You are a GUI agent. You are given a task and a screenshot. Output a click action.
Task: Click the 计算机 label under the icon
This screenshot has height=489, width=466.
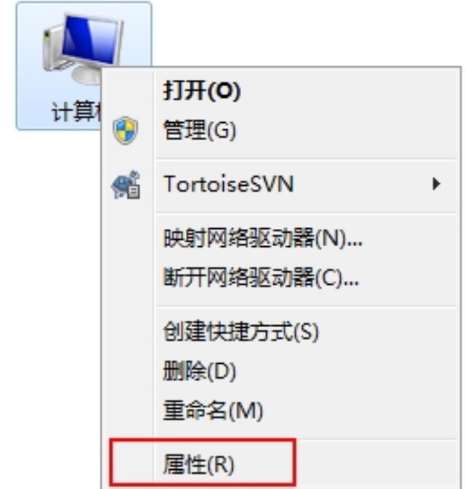point(76,112)
